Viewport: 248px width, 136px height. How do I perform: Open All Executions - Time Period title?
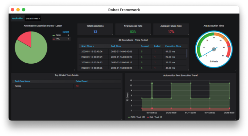tap(133, 40)
